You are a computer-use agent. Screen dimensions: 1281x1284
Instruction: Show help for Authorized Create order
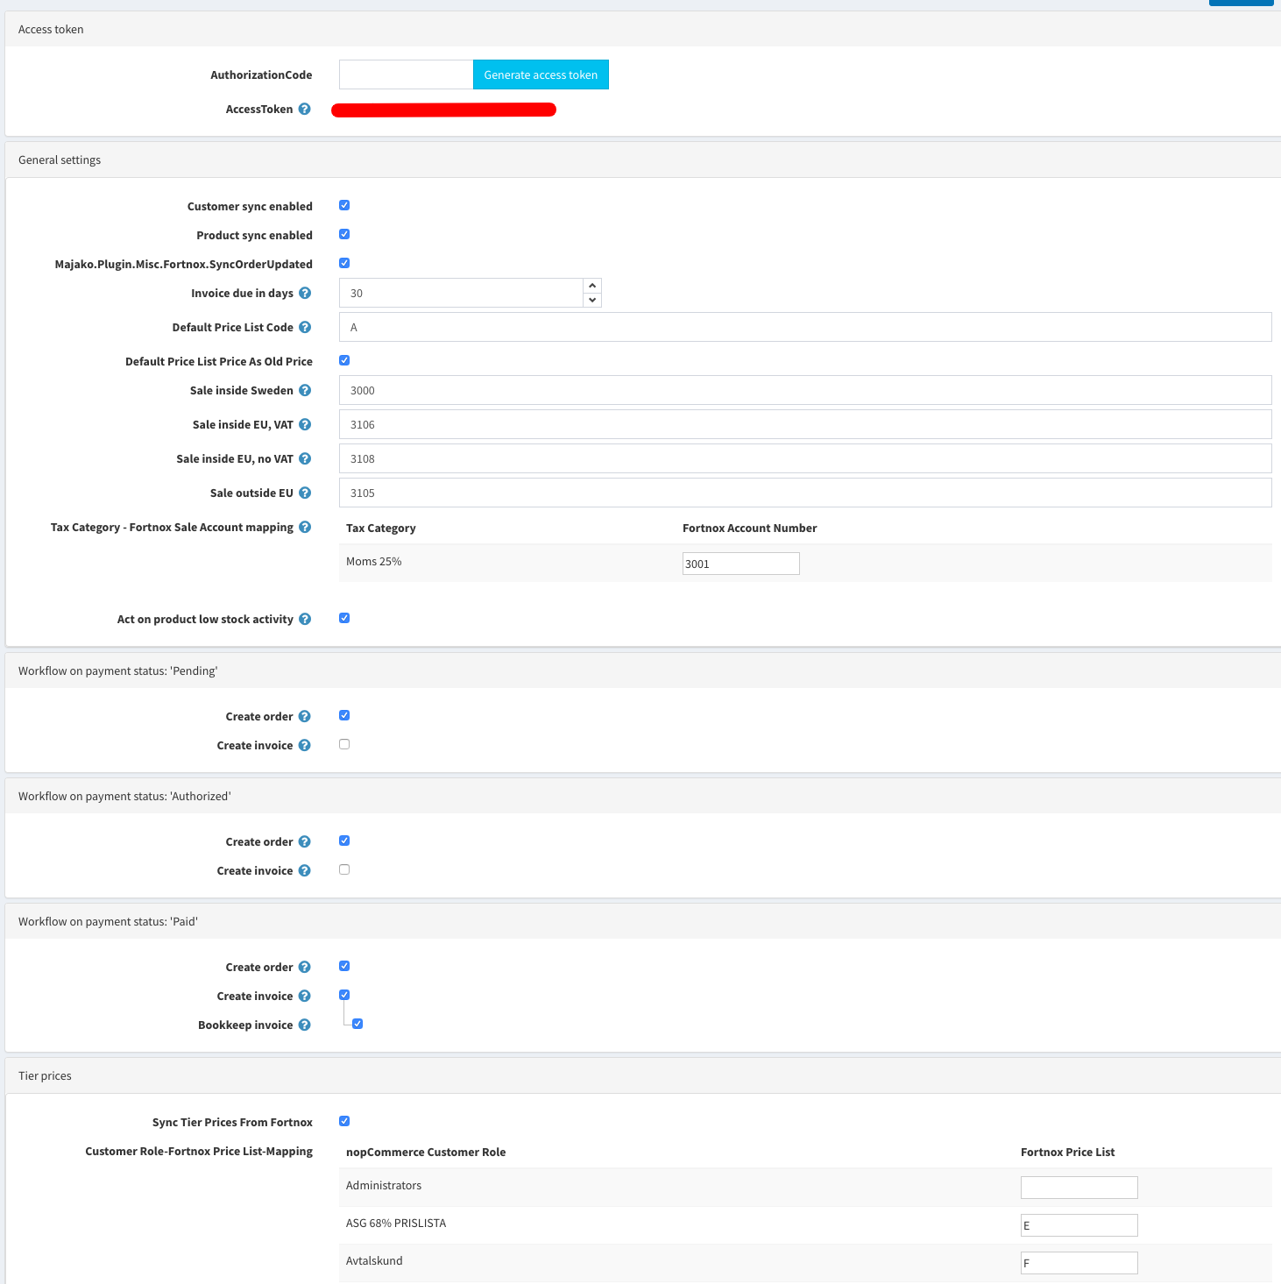[x=304, y=841]
